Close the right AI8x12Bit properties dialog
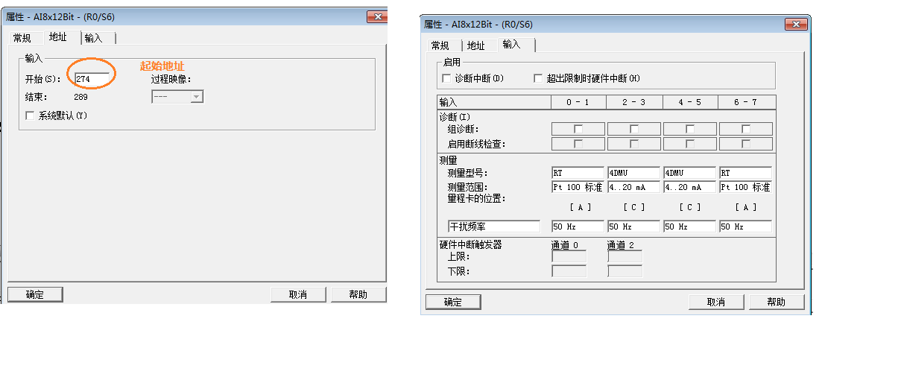 [797, 25]
